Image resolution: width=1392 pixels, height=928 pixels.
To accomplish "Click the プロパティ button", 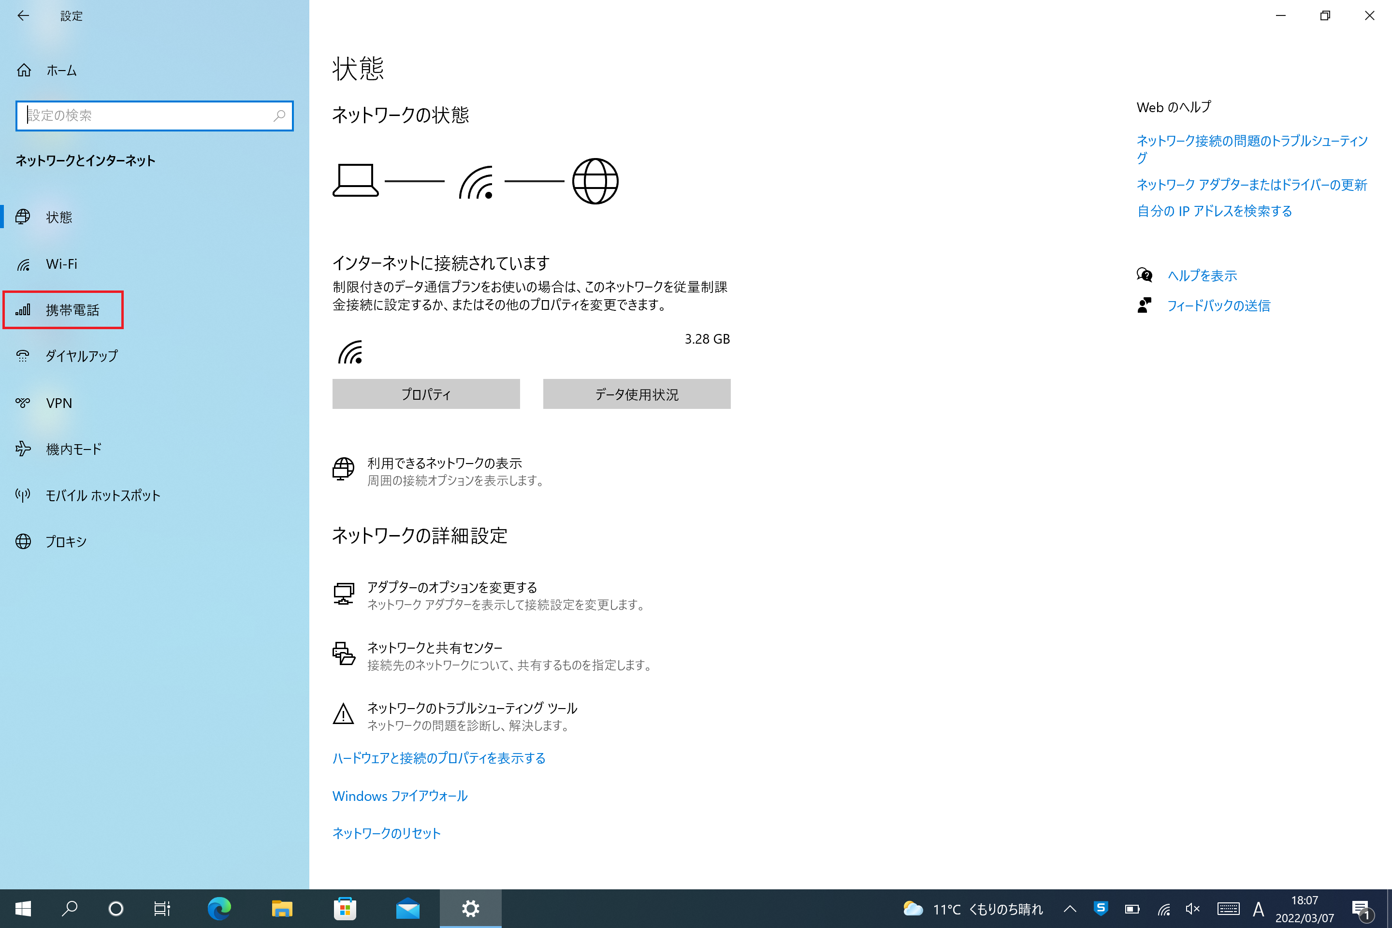I will tap(426, 394).
